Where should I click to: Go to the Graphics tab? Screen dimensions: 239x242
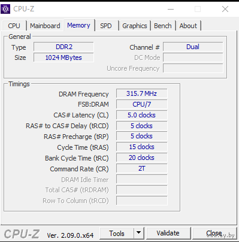[135, 26]
